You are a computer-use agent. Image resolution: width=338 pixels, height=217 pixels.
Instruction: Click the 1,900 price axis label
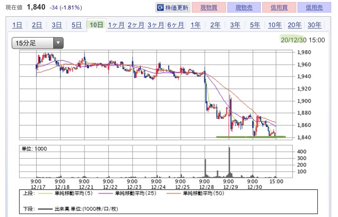click(x=304, y=101)
